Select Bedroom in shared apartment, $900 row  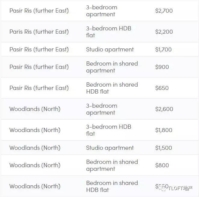(112, 67)
